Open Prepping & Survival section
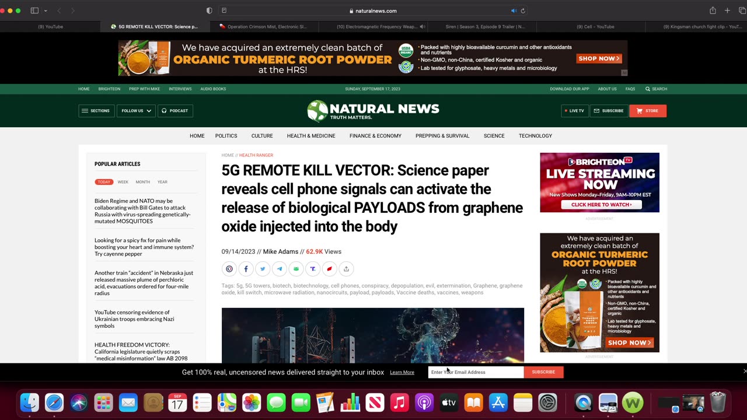The width and height of the screenshot is (747, 420). [x=442, y=136]
